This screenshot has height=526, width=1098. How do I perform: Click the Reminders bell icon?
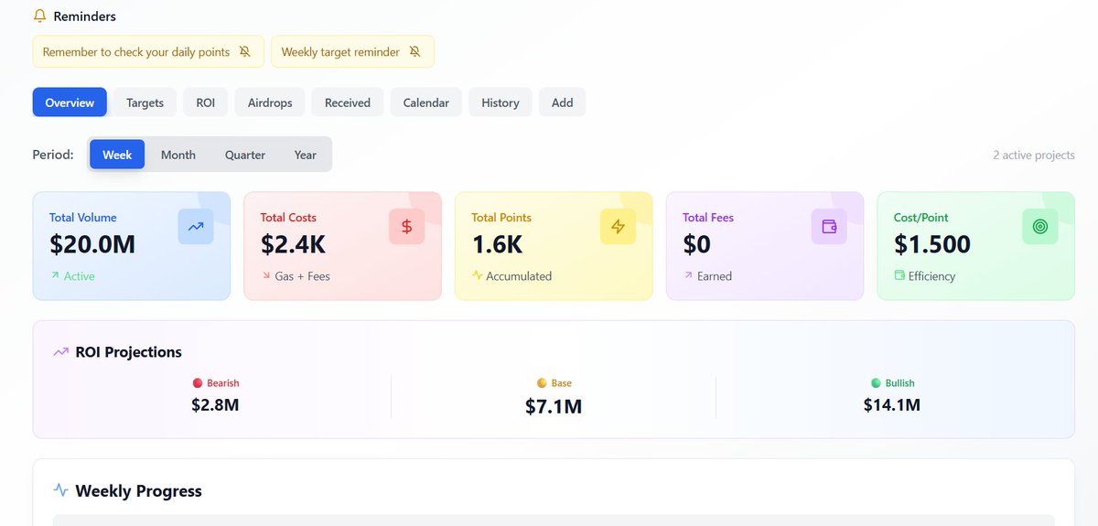click(x=39, y=16)
